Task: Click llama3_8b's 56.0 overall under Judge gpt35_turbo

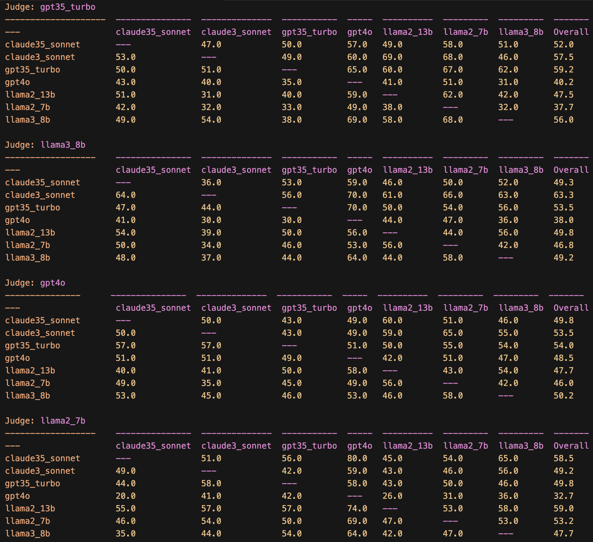Action: pyautogui.click(x=563, y=120)
